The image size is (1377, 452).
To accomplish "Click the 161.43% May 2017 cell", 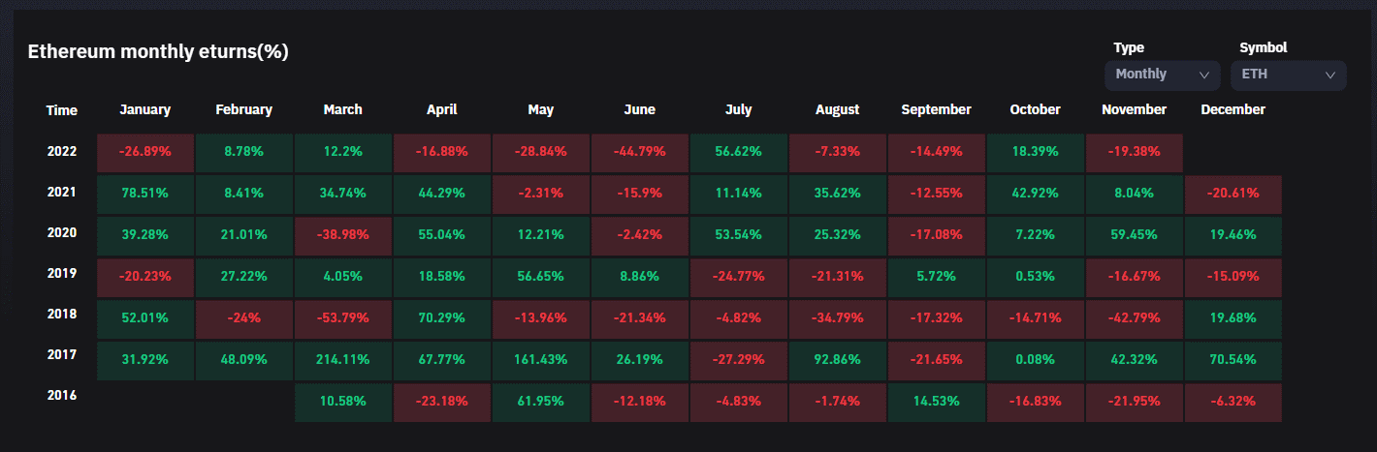I will [541, 359].
